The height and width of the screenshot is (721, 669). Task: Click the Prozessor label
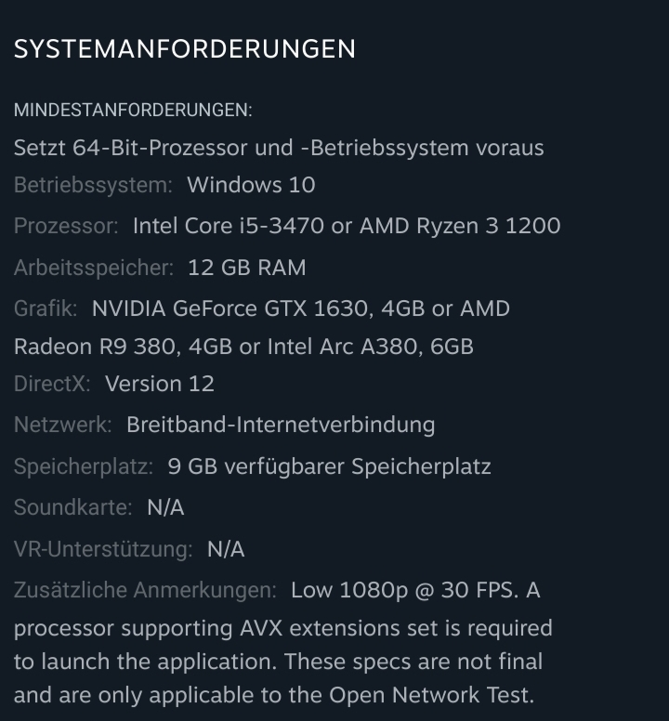click(66, 226)
